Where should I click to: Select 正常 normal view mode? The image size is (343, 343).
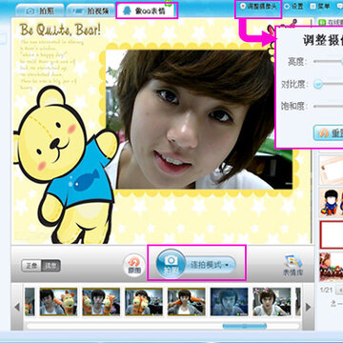[x=31, y=266]
